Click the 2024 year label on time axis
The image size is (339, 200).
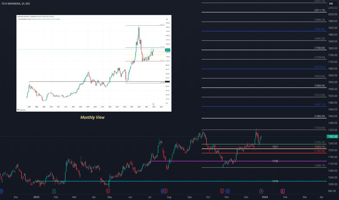[265, 197]
